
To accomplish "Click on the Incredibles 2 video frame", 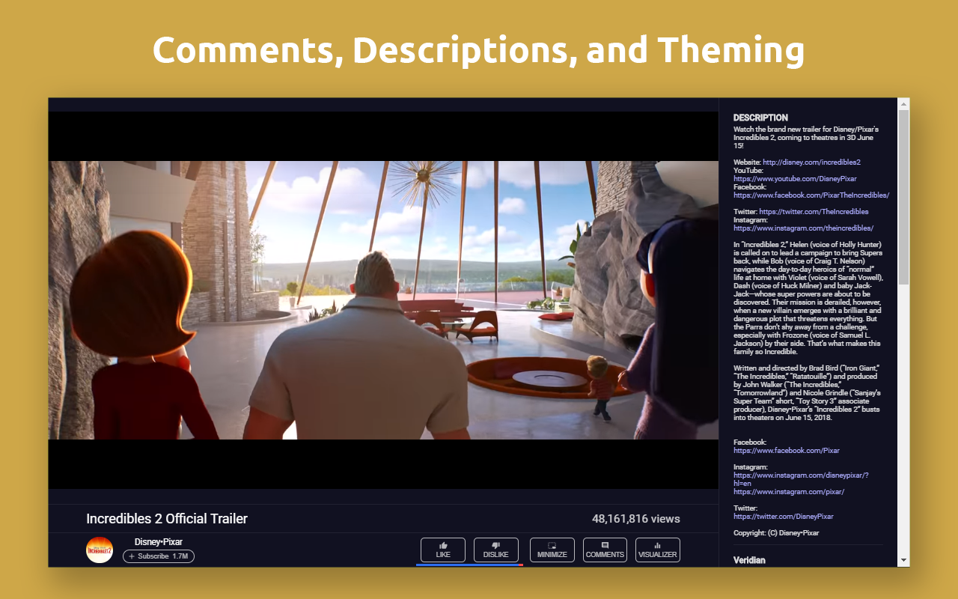I will click(383, 300).
